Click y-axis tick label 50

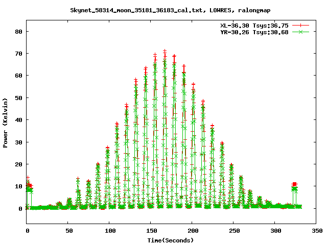[18, 98]
